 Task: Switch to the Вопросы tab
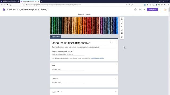coord(81,14)
